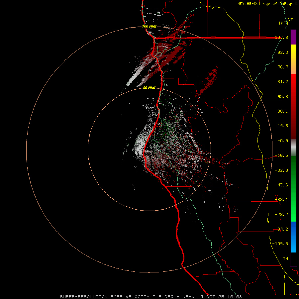The height and width of the screenshot is (299, 299).
Task: Click the 100 NMI range ring label
Action: pos(149,26)
